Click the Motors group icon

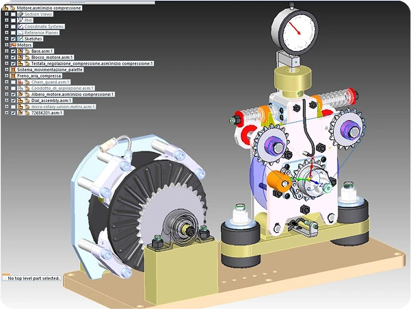pyautogui.click(x=13, y=45)
